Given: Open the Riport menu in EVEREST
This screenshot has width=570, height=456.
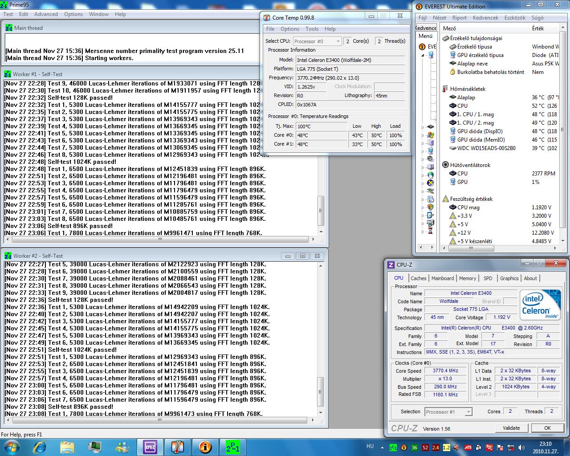Looking at the screenshot, I should click(x=459, y=17).
